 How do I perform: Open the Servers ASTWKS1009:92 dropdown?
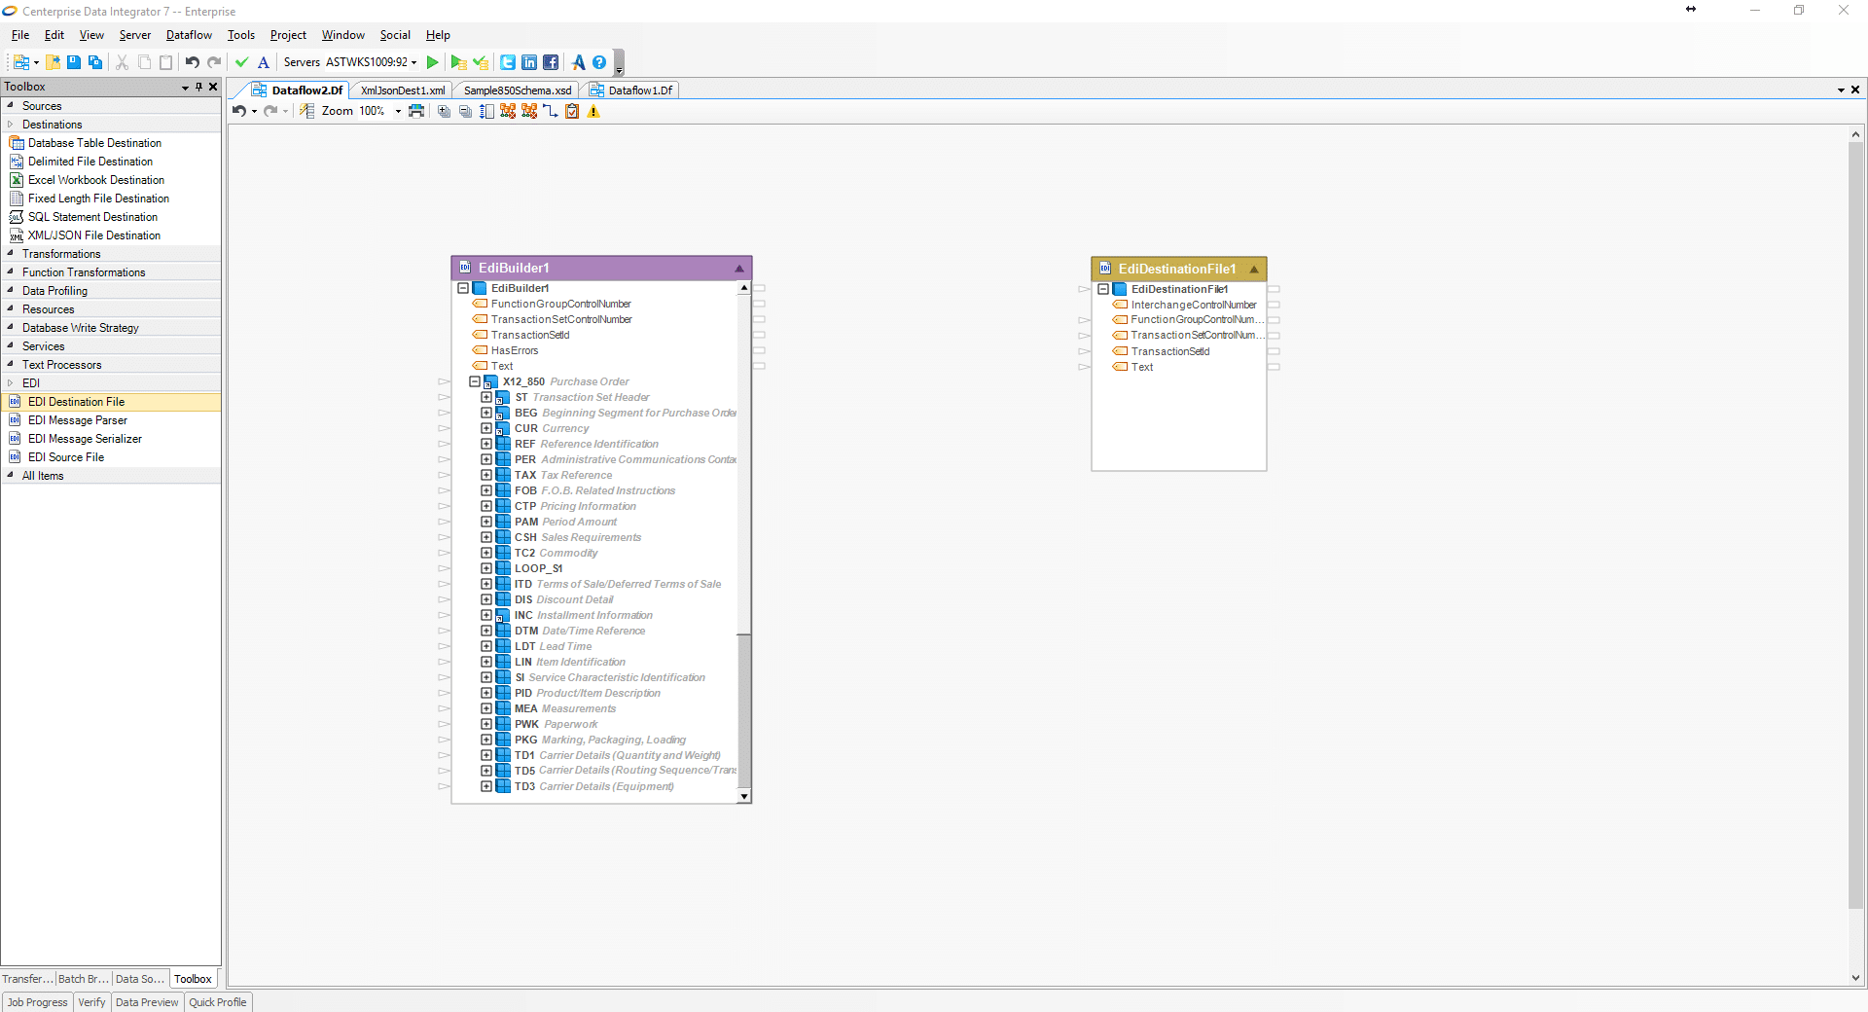click(414, 62)
